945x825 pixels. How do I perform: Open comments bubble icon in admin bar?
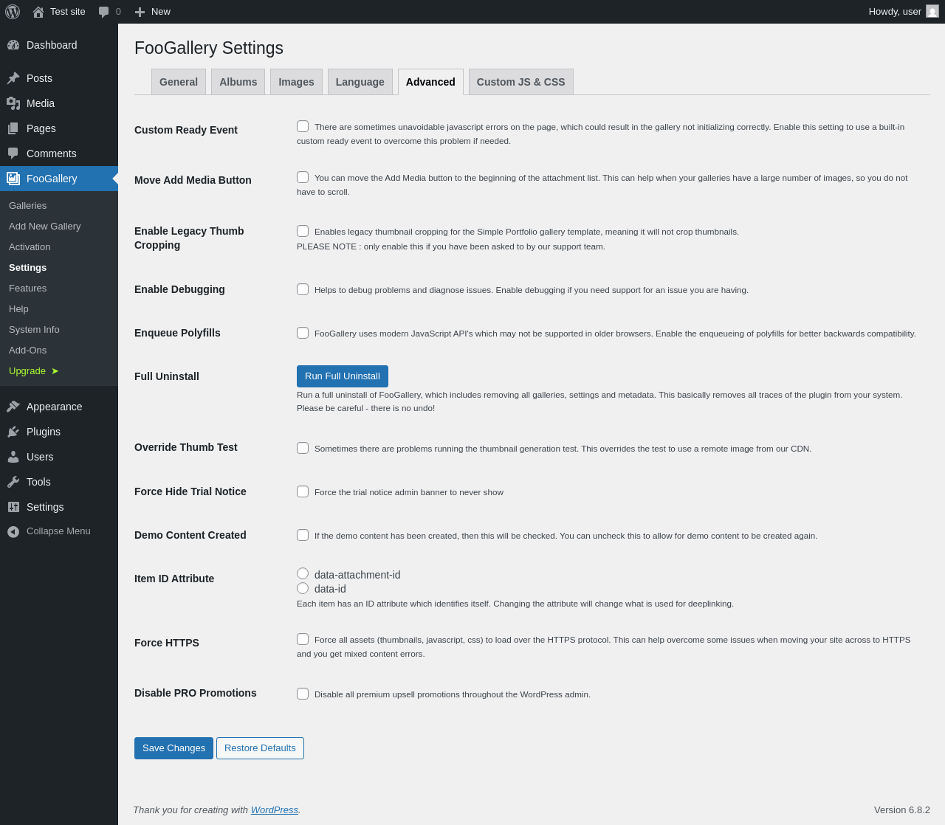[x=104, y=12]
